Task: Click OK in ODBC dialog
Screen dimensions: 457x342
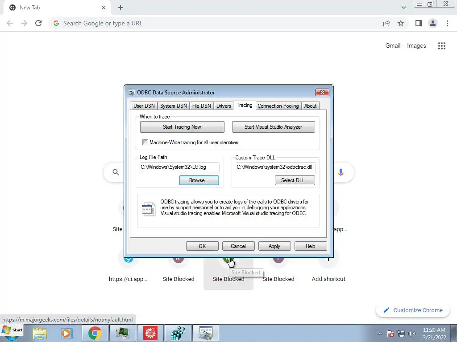Action: tap(202, 246)
